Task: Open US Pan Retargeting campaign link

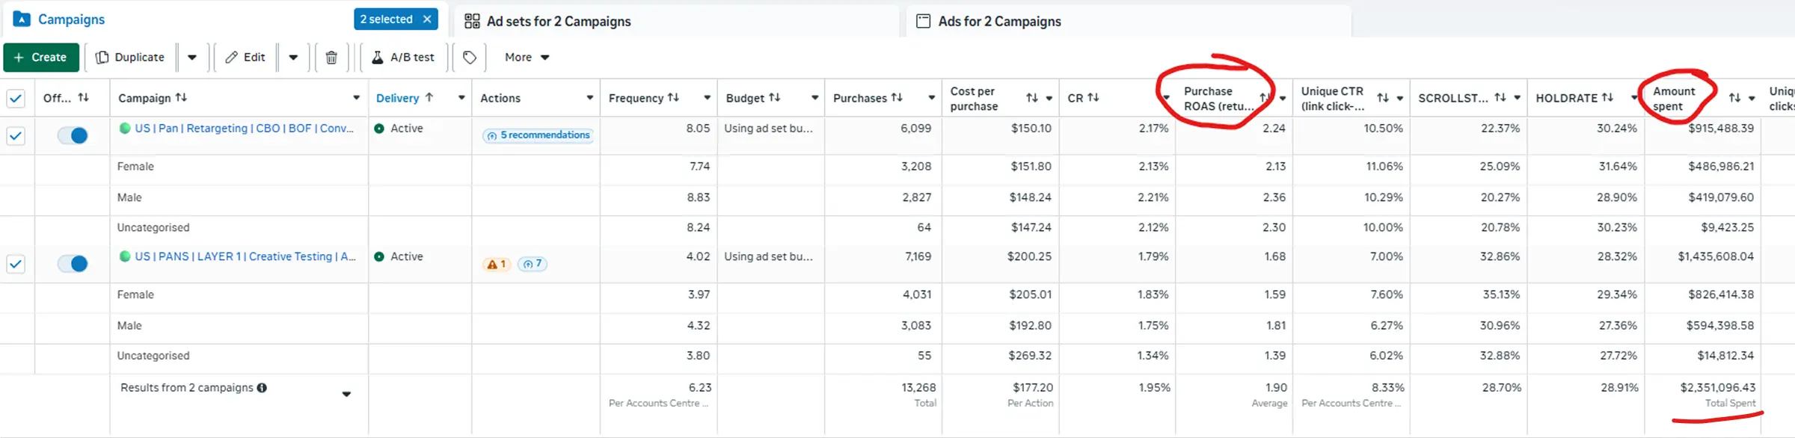Action: tap(245, 129)
